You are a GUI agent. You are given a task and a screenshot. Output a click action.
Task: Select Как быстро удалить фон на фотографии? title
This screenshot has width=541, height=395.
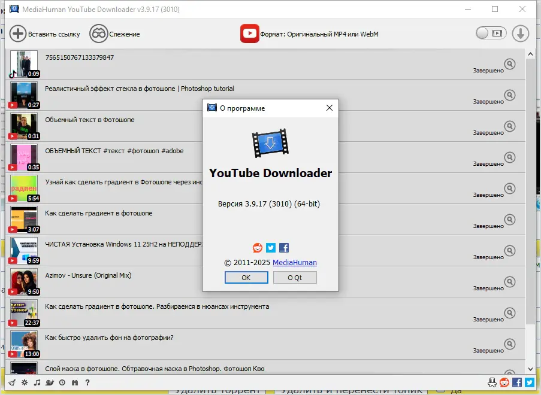click(110, 338)
